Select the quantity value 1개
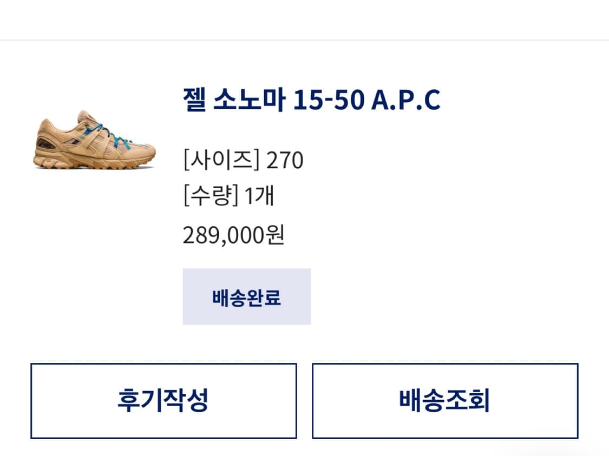The width and height of the screenshot is (609, 456). pos(259,196)
